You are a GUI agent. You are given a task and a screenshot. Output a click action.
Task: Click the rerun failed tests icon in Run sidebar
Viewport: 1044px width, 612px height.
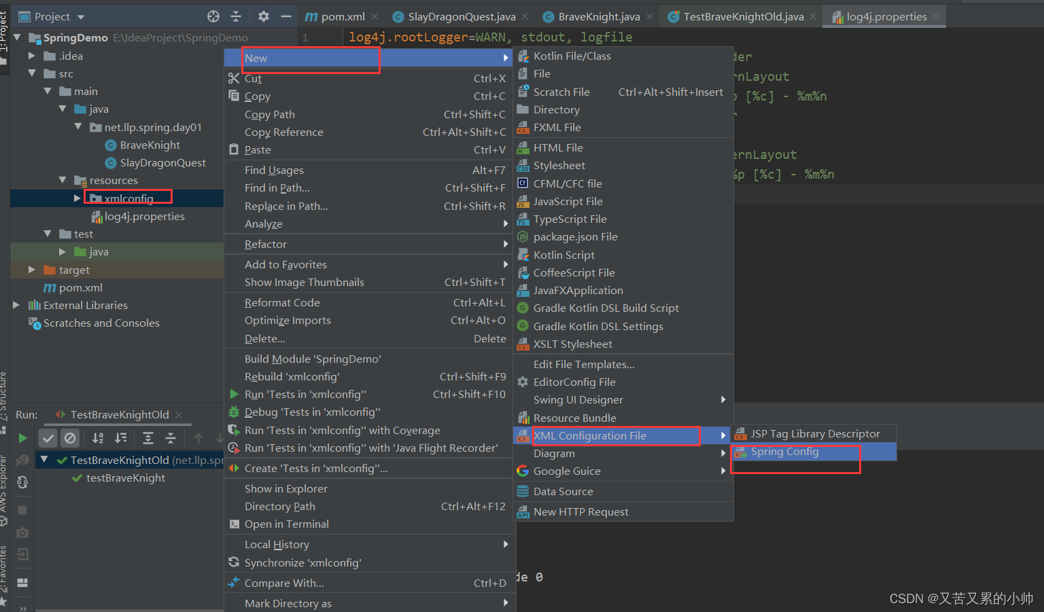coord(22,461)
